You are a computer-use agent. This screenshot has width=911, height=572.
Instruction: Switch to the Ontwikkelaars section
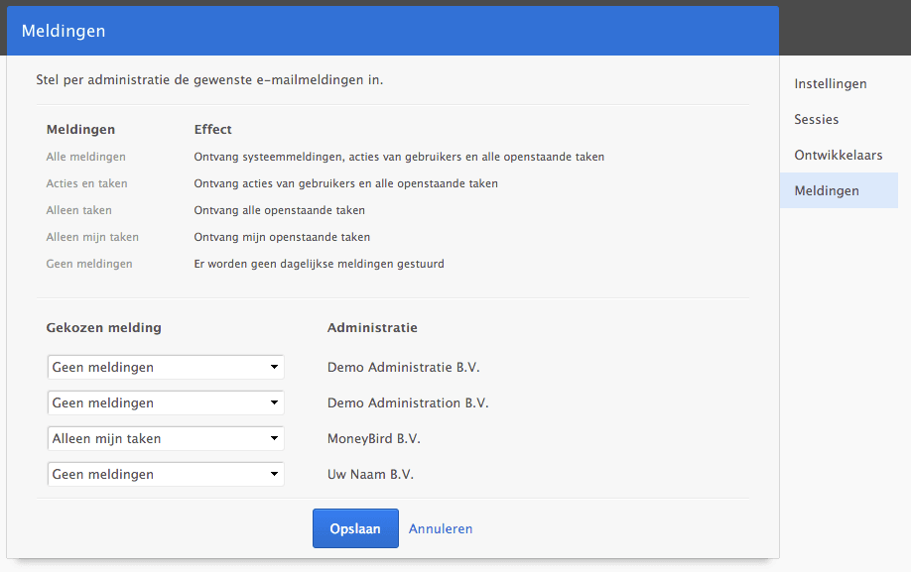pyautogui.click(x=839, y=156)
